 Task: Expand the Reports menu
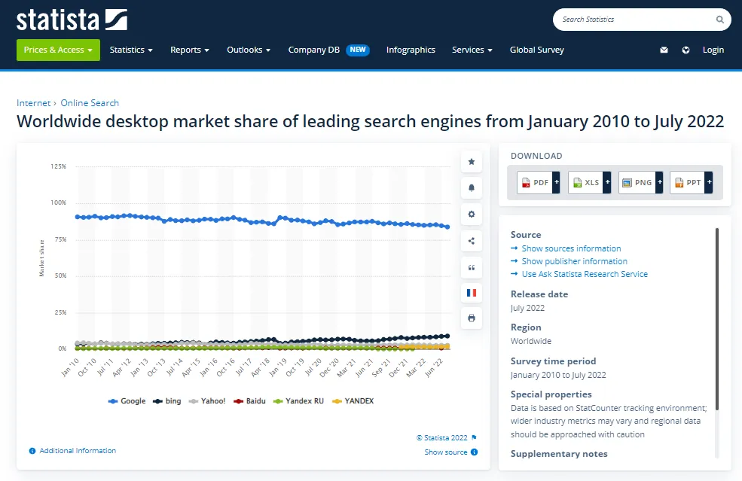point(190,50)
